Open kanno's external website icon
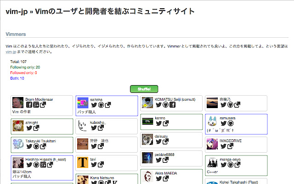Image resolution: width=294 pixels, height=184 pixels. tap(165, 123)
